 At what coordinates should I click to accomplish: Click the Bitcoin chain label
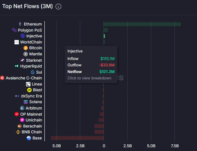pyautogui.click(x=36, y=48)
